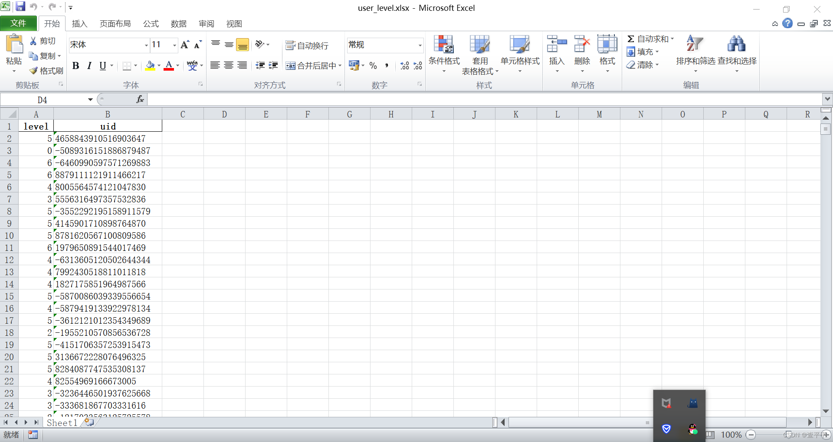Image resolution: width=833 pixels, height=442 pixels.
Task: Click the decrease decimal places icon
Action: [x=418, y=65]
